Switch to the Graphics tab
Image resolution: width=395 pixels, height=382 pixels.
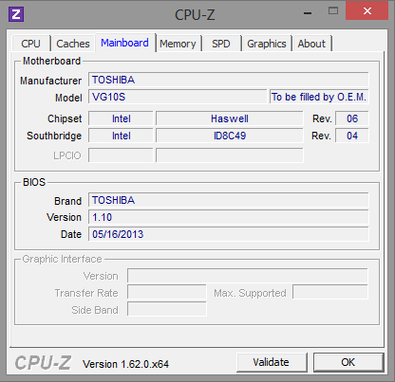click(267, 44)
